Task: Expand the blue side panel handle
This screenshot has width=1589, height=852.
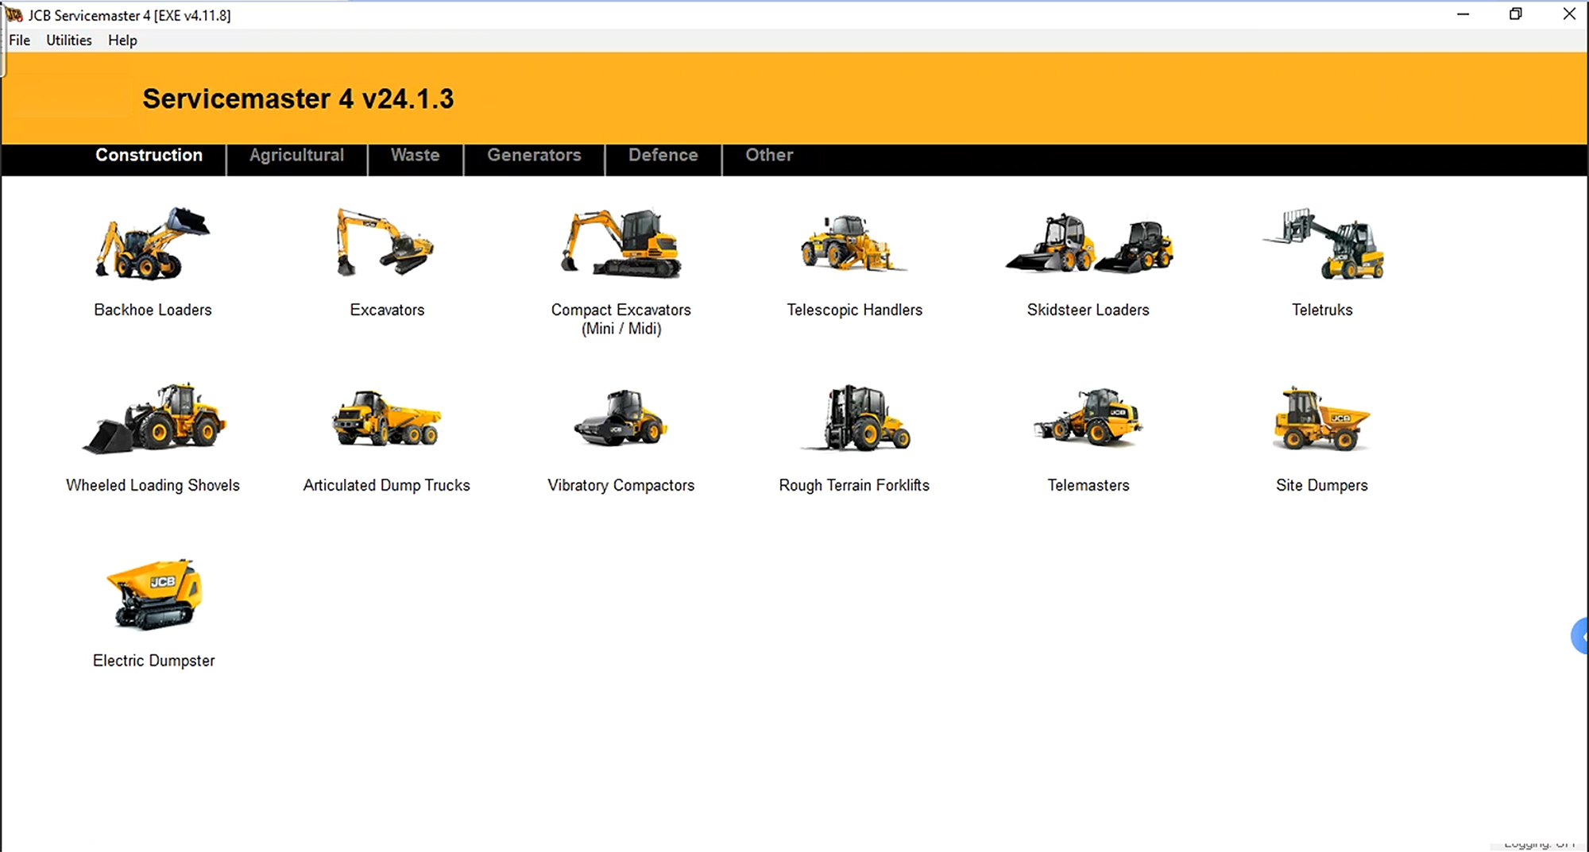Action: tap(1579, 636)
